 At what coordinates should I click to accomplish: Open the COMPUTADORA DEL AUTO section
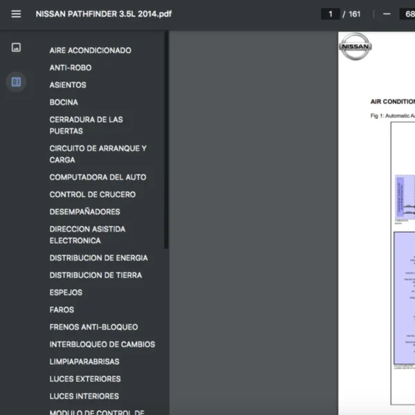98,177
